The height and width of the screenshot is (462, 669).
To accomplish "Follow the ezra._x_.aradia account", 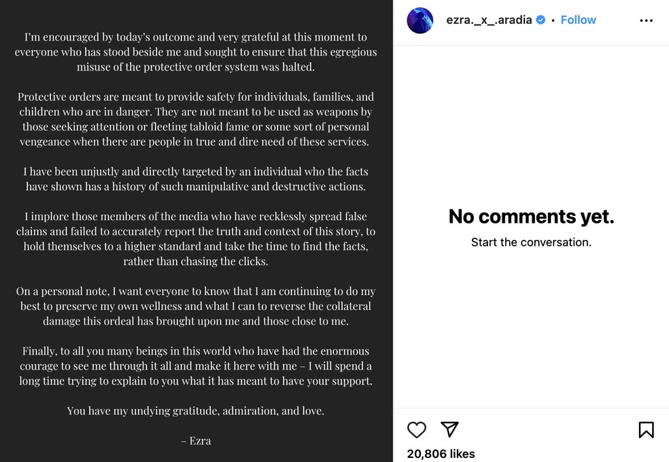I will click(x=578, y=20).
